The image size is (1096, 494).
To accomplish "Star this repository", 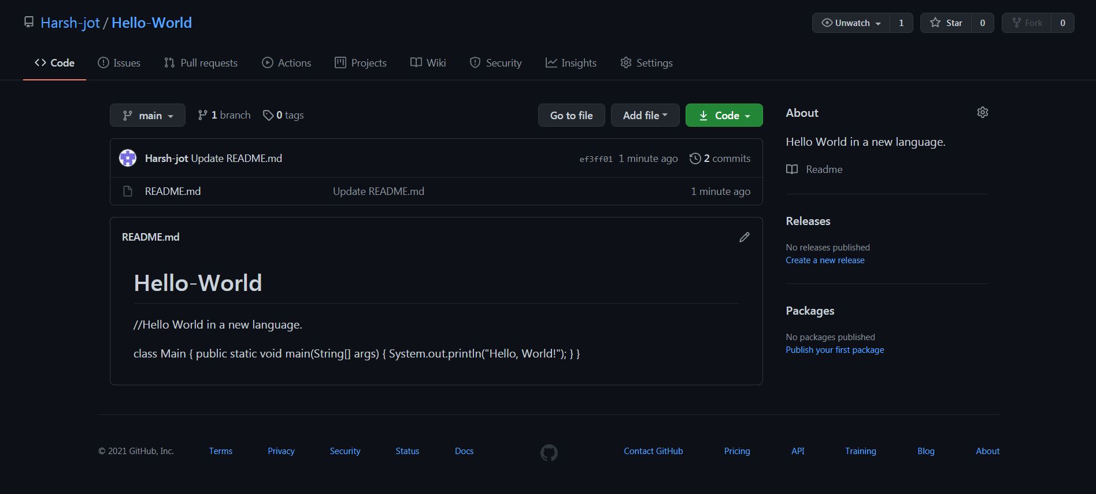I will click(946, 23).
